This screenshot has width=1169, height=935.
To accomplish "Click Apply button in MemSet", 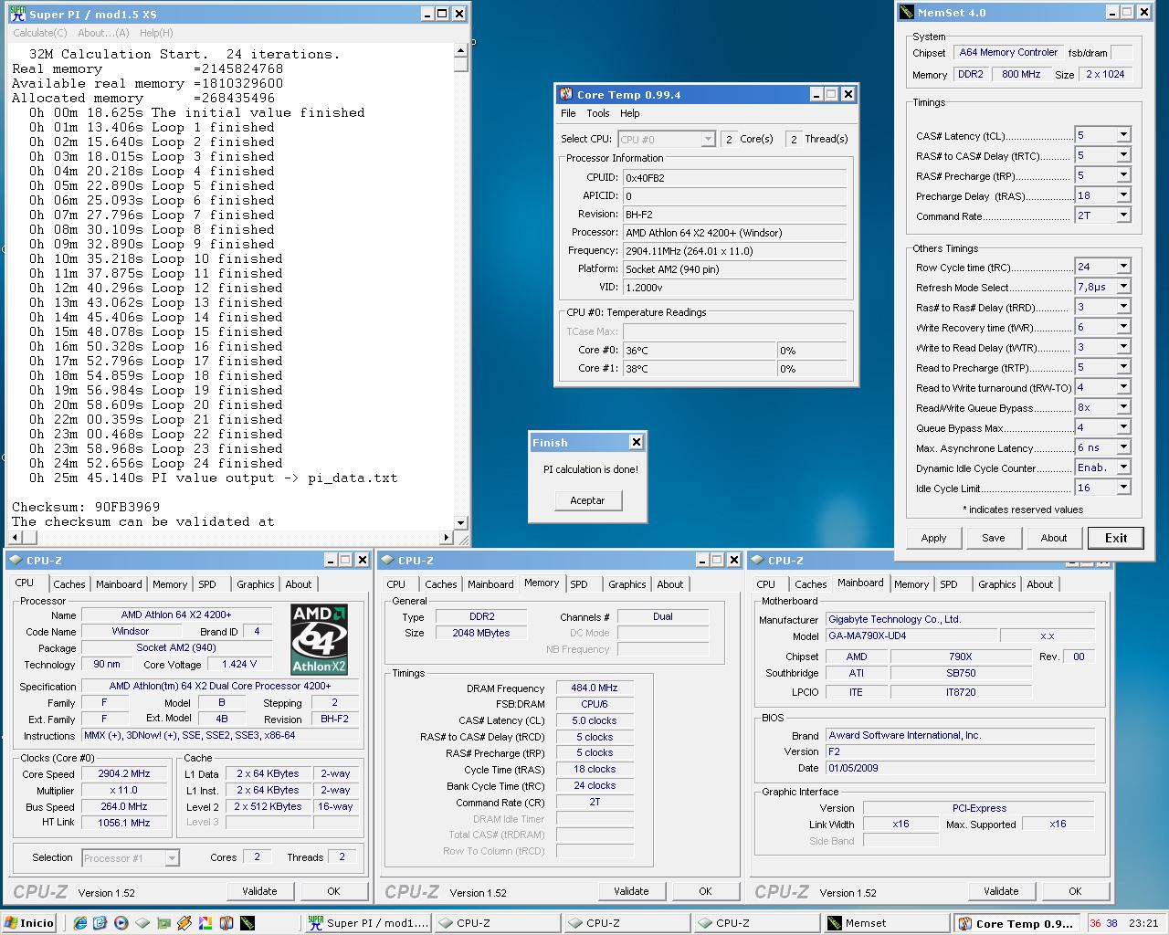I will click(x=933, y=538).
